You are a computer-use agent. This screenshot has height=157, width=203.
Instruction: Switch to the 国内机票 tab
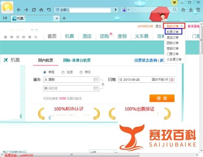(45, 60)
